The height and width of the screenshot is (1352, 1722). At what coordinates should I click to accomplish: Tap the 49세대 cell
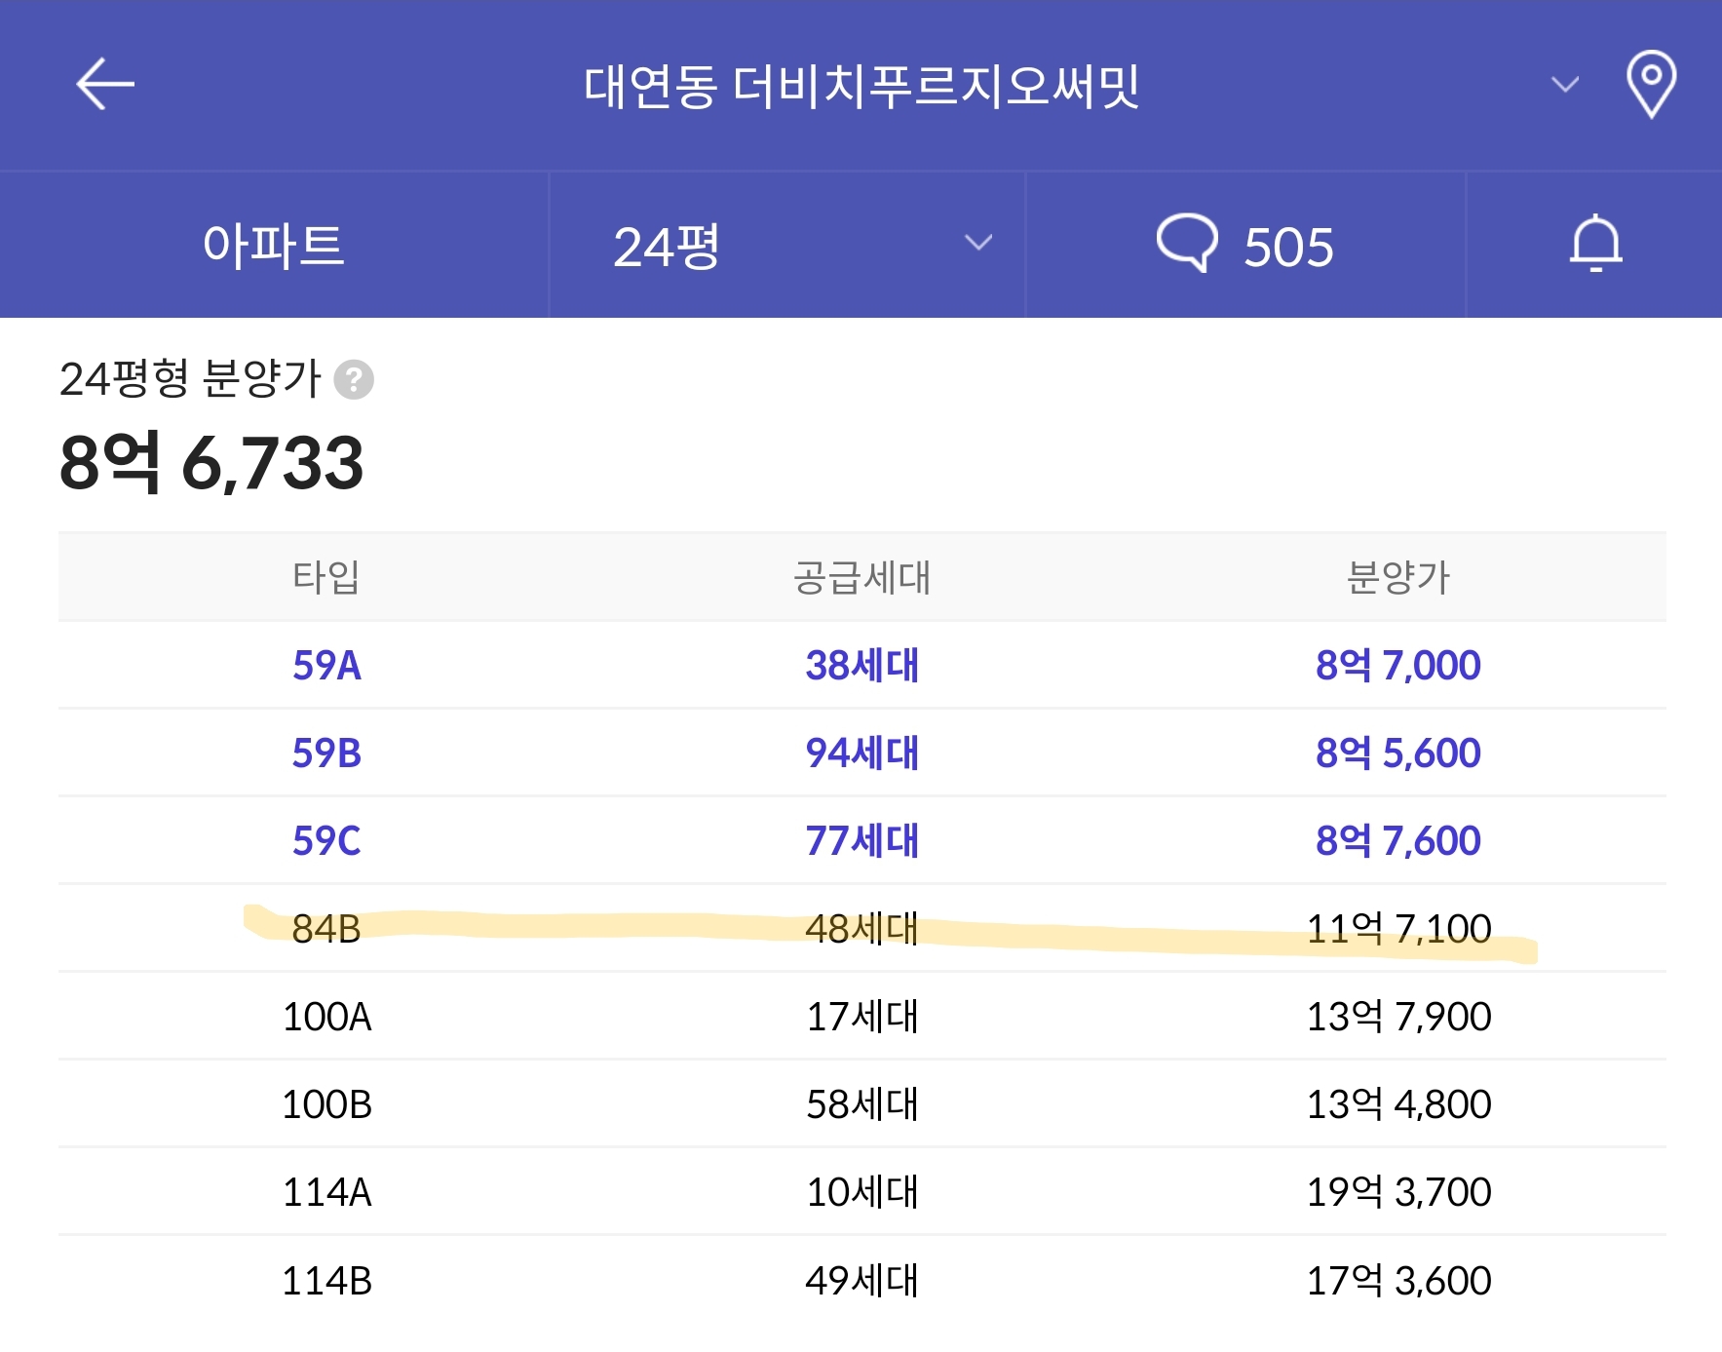(x=862, y=1281)
